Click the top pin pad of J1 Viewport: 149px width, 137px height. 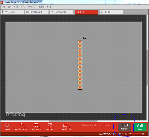coord(80,42)
